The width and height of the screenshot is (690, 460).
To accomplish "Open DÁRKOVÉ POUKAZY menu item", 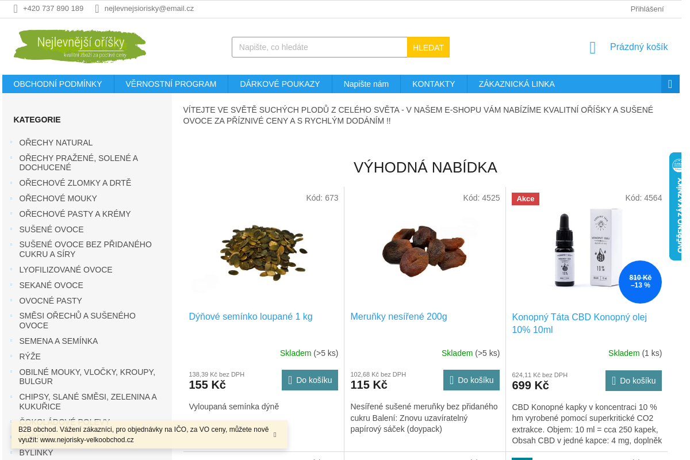I will tap(280, 84).
